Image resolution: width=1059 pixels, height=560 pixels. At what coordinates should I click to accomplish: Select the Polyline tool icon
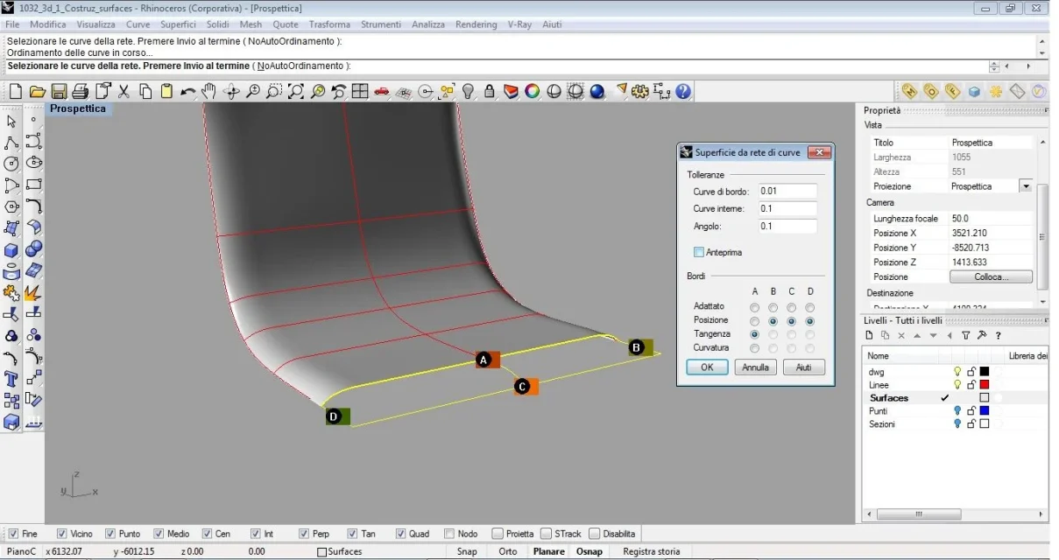coord(12,143)
